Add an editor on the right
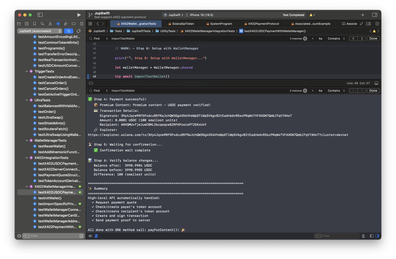The width and height of the screenshot is (396, 259). click(x=377, y=24)
